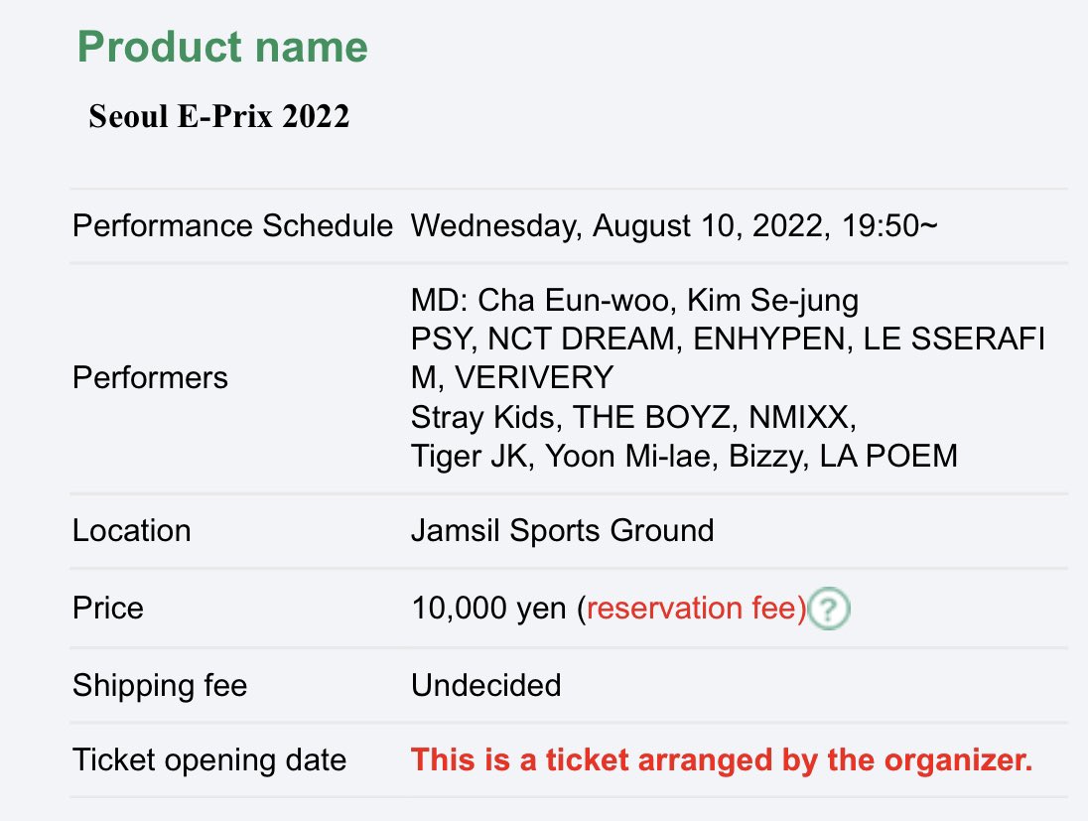Click the date "Wednesday, August 10, 2022"
1088x821 pixels.
pyautogui.click(x=616, y=225)
